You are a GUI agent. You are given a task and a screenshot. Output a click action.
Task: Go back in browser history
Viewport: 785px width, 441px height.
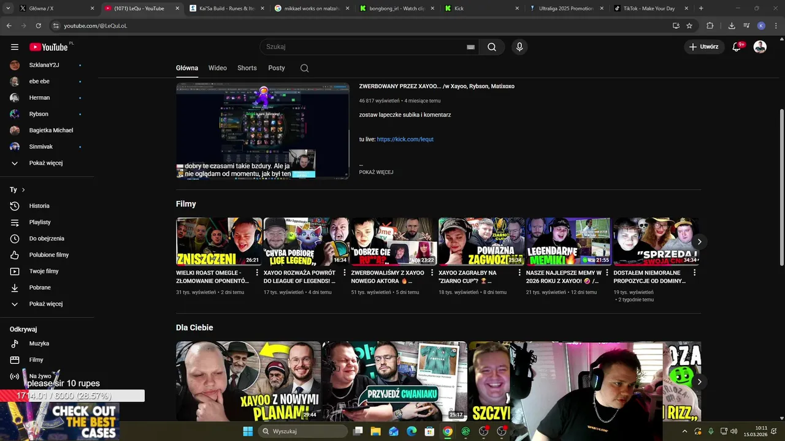pos(9,26)
